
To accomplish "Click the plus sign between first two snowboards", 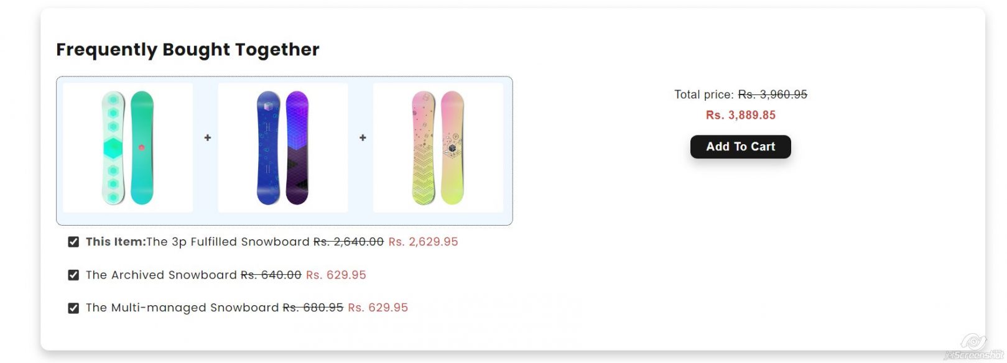I will (208, 137).
